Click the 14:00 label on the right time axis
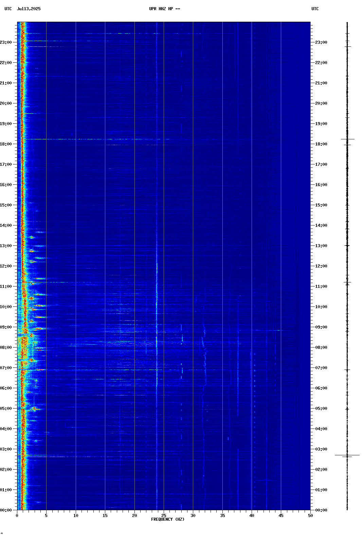 (321, 225)
